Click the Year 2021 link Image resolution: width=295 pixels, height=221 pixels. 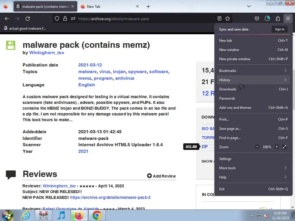point(83,151)
